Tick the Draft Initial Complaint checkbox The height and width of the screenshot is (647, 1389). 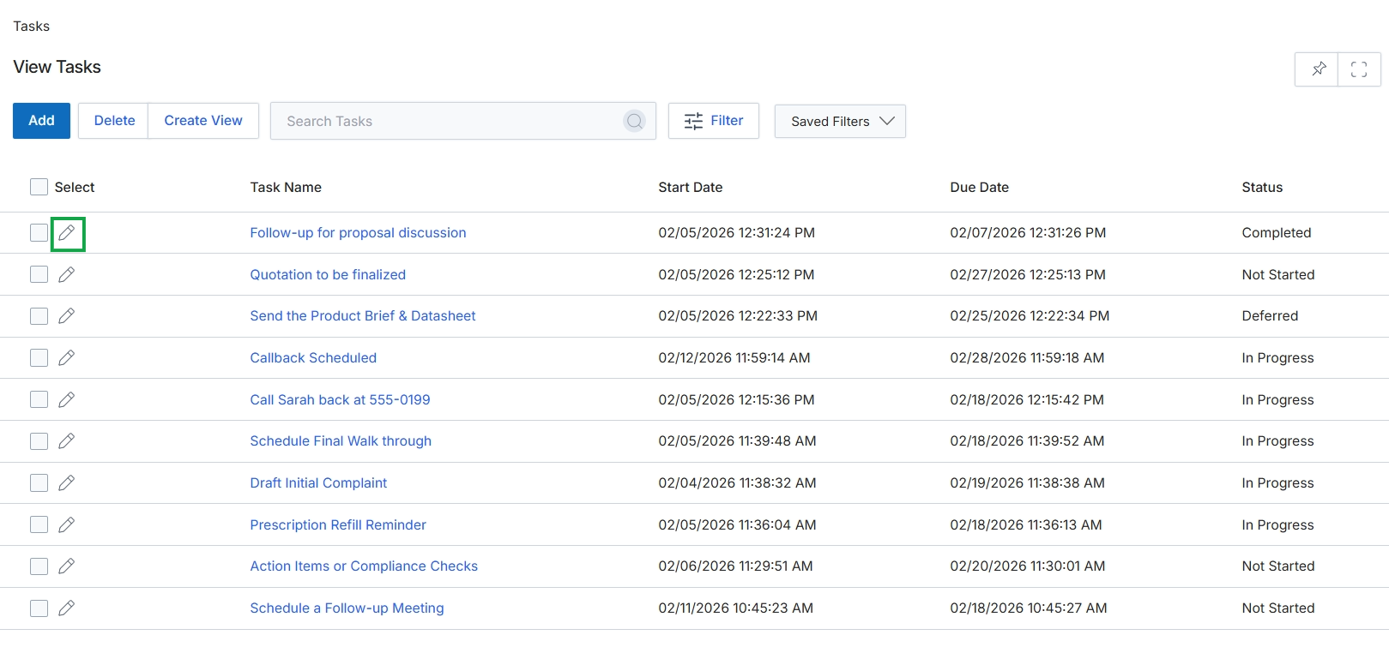pos(39,482)
